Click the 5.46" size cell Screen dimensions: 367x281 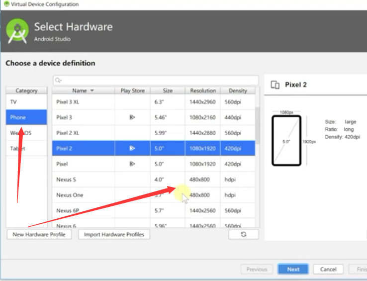(x=161, y=117)
